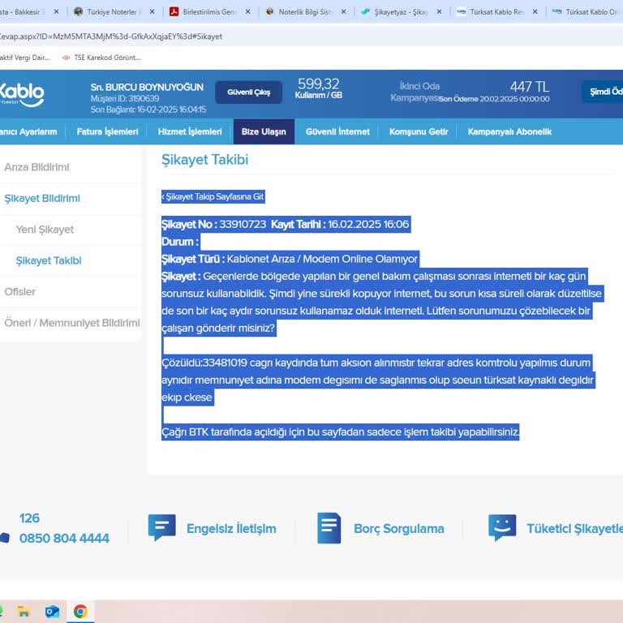Open the aktif Vergi Dair bookmark

25,58
